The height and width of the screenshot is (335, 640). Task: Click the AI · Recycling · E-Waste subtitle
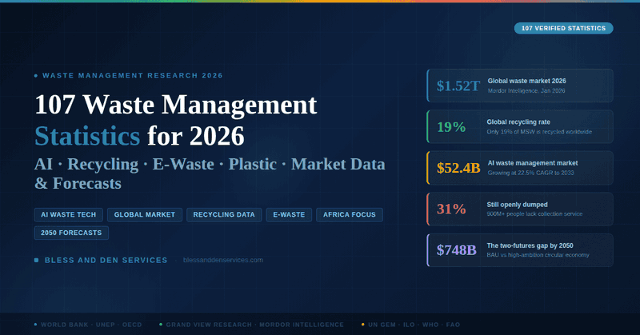click(x=210, y=173)
